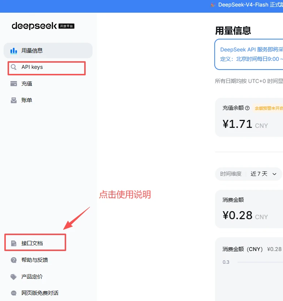
Task: Click the 用量信息 page heading
Action: click(233, 30)
